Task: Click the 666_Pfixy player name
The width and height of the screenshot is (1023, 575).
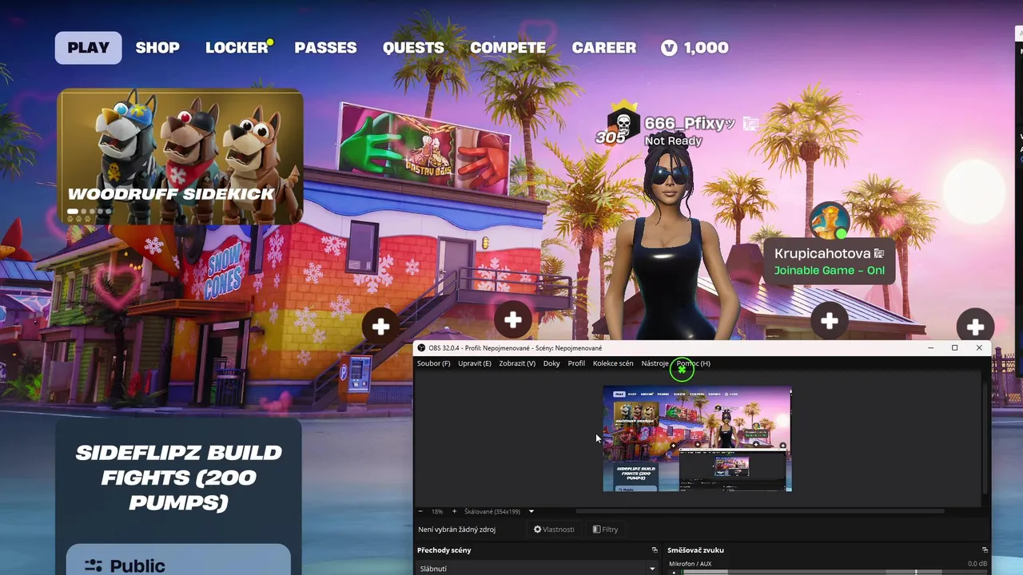Action: click(689, 124)
